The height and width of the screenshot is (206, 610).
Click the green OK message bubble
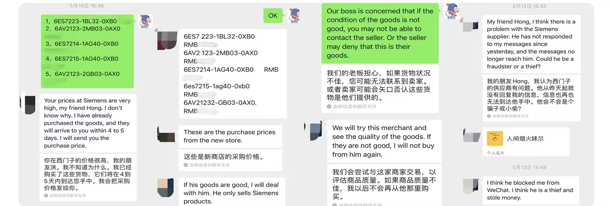coord(273,15)
